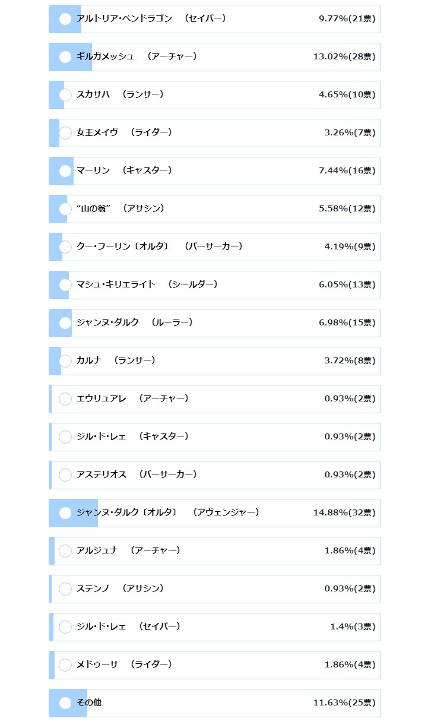Select マーリン (キャスター) radio button
This screenshot has height=728, width=431.
coord(65,171)
